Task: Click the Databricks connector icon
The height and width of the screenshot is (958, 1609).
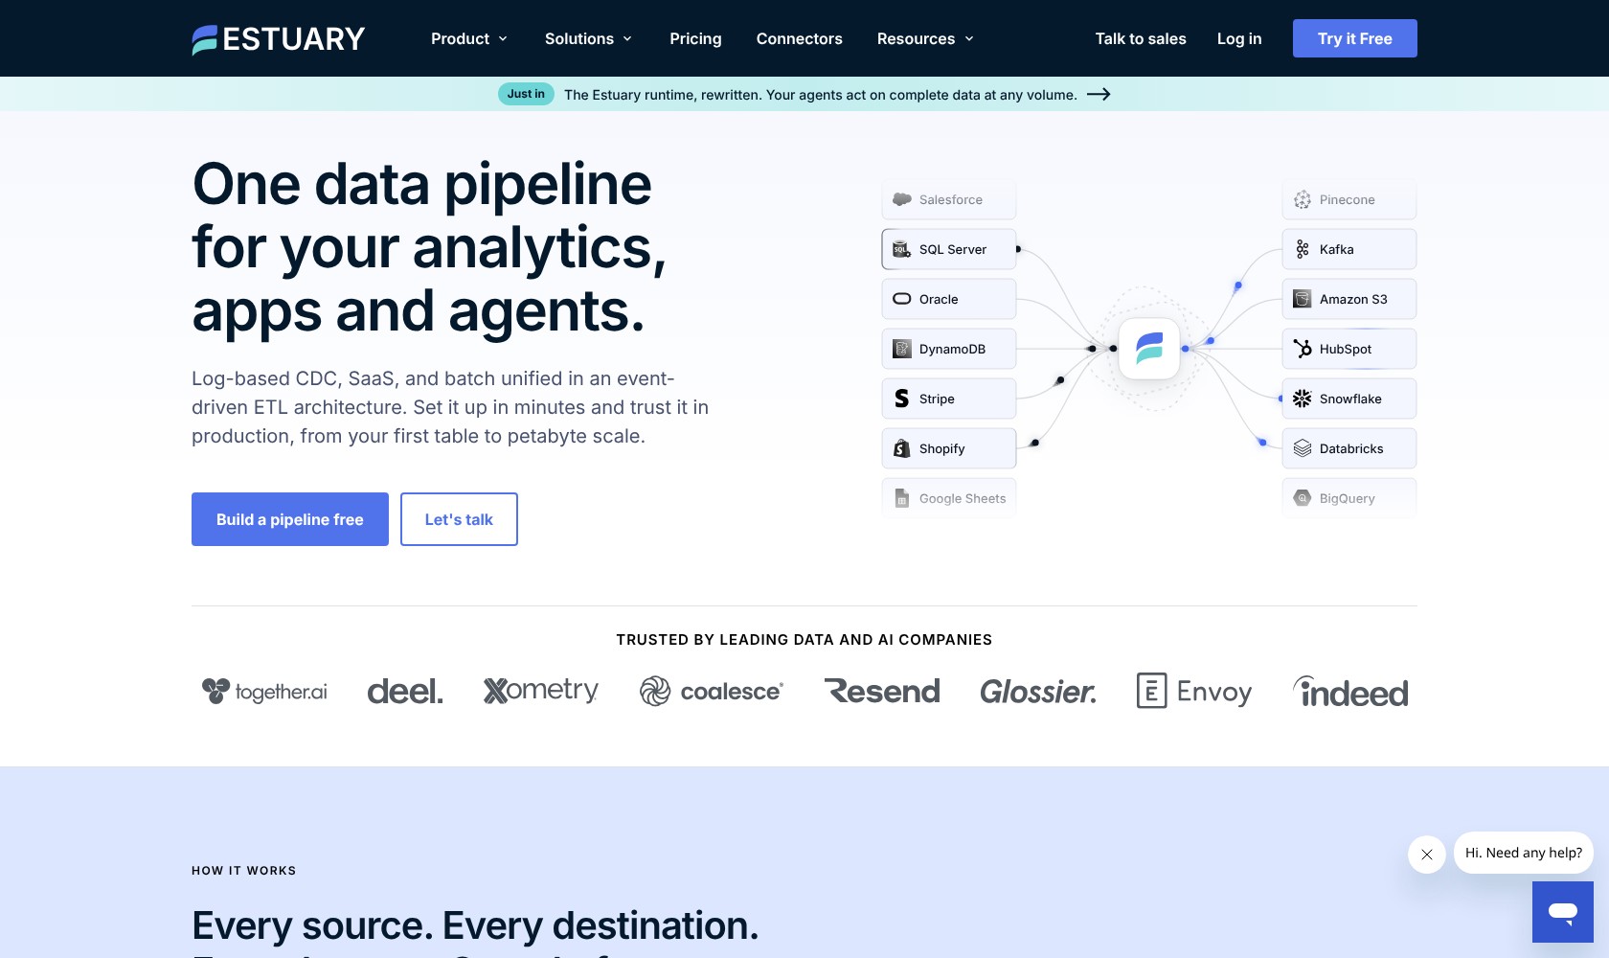Action: click(1302, 448)
